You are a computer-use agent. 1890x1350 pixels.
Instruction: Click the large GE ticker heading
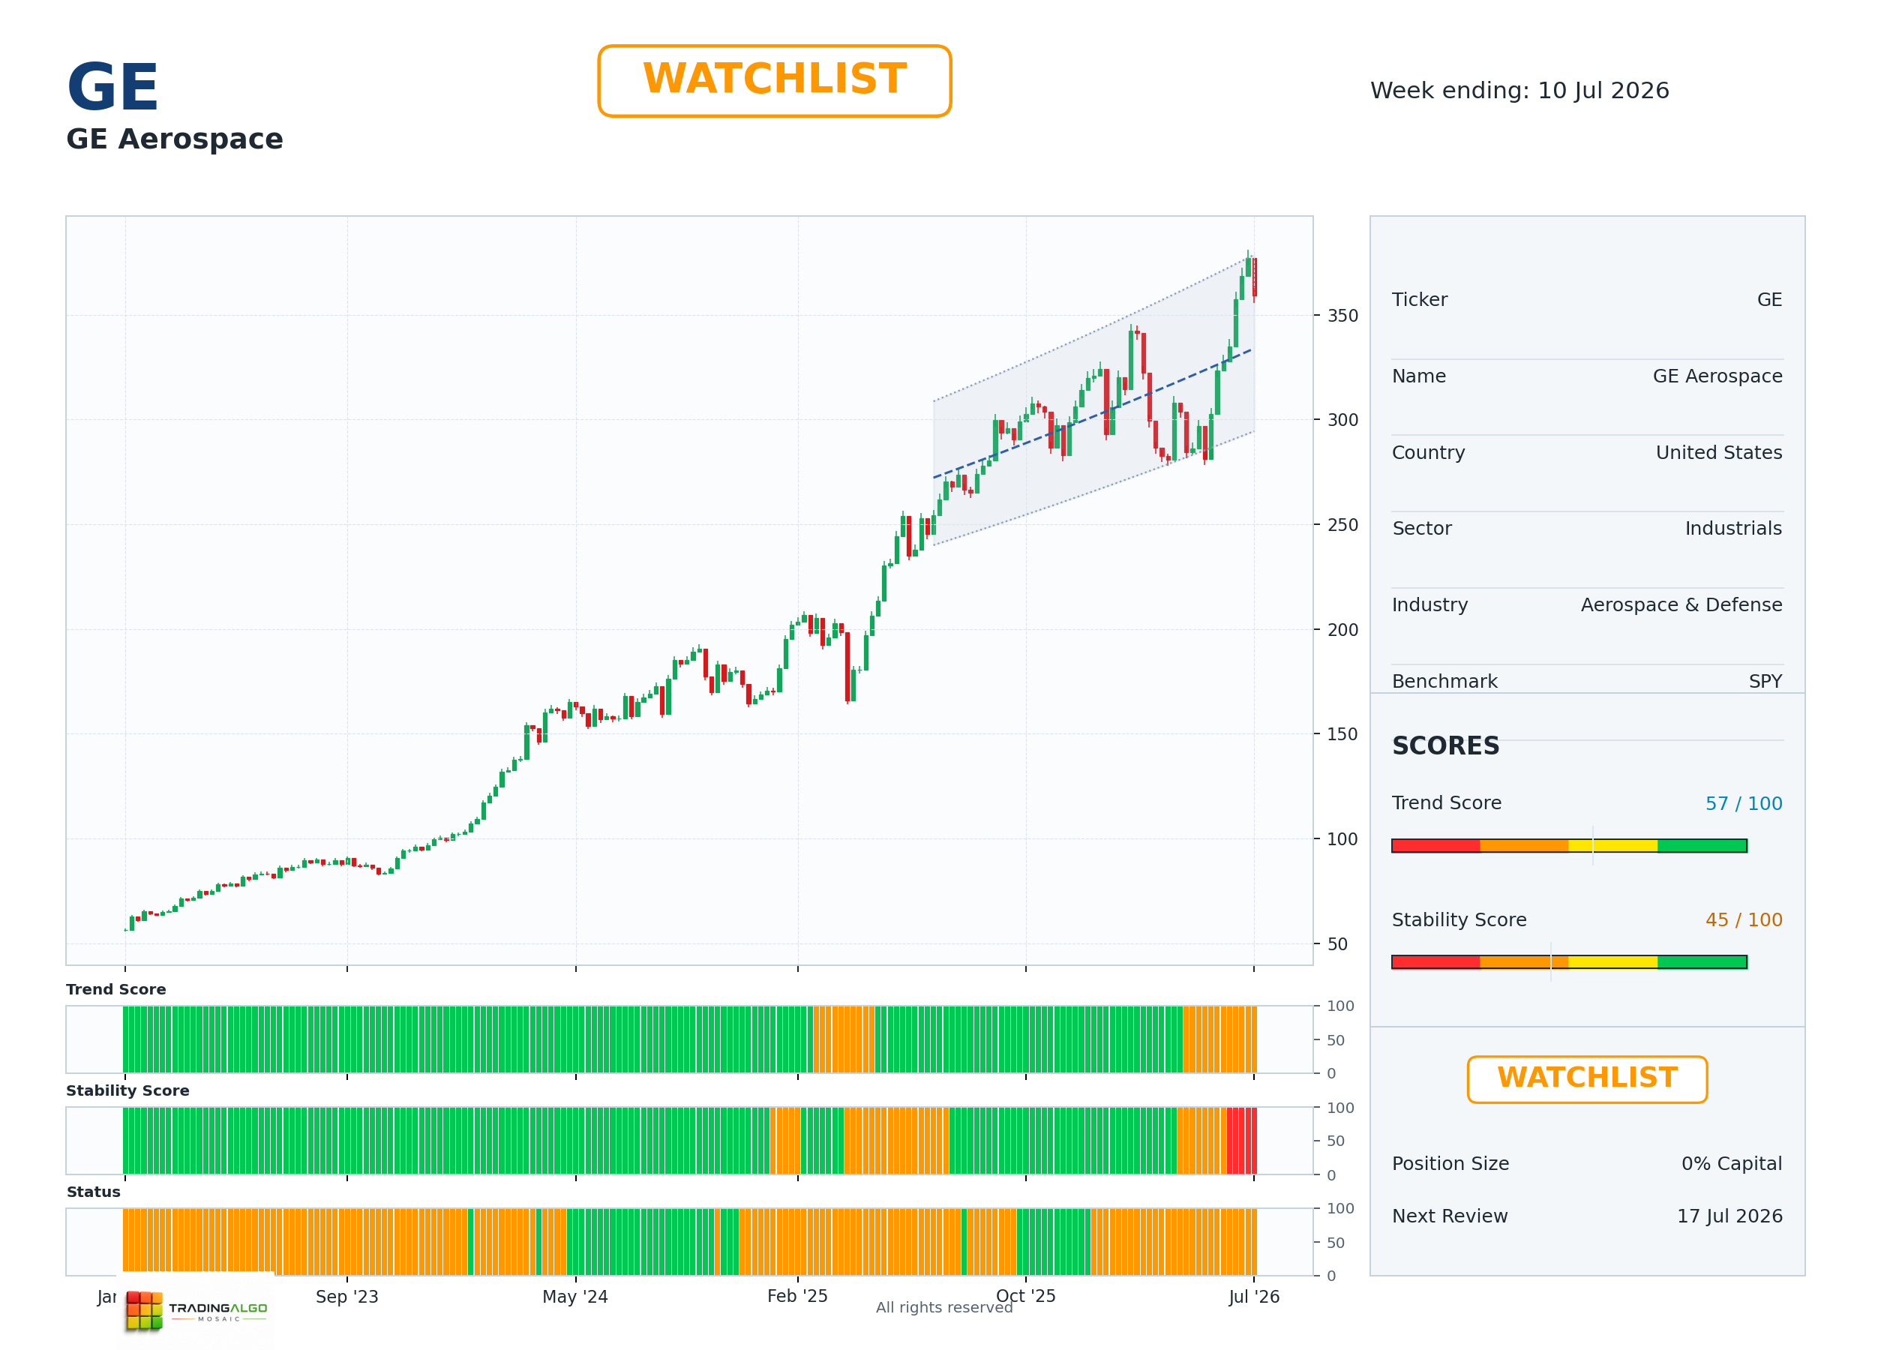tap(112, 87)
